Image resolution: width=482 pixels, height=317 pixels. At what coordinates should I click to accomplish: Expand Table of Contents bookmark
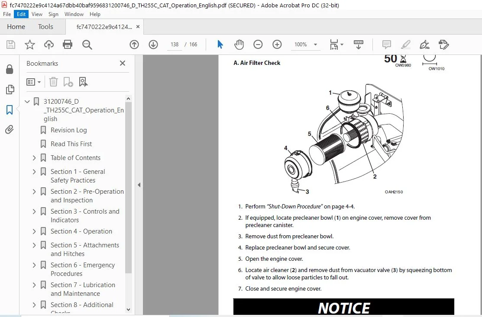coord(34,158)
